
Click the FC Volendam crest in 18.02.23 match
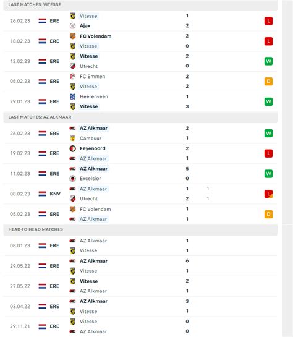pos(72,36)
